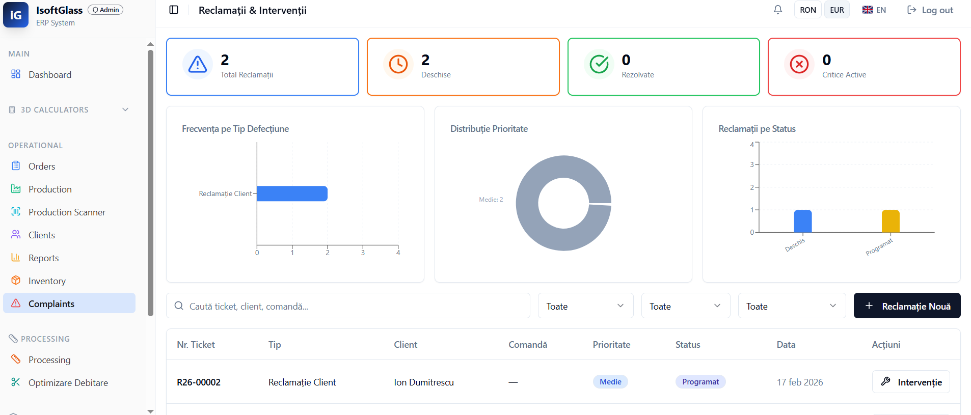Click the Reclamație Nouă button
This screenshot has width=971, height=415.
click(x=907, y=306)
